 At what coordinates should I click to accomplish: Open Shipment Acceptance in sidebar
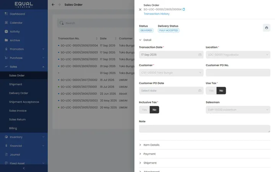click(x=24, y=102)
